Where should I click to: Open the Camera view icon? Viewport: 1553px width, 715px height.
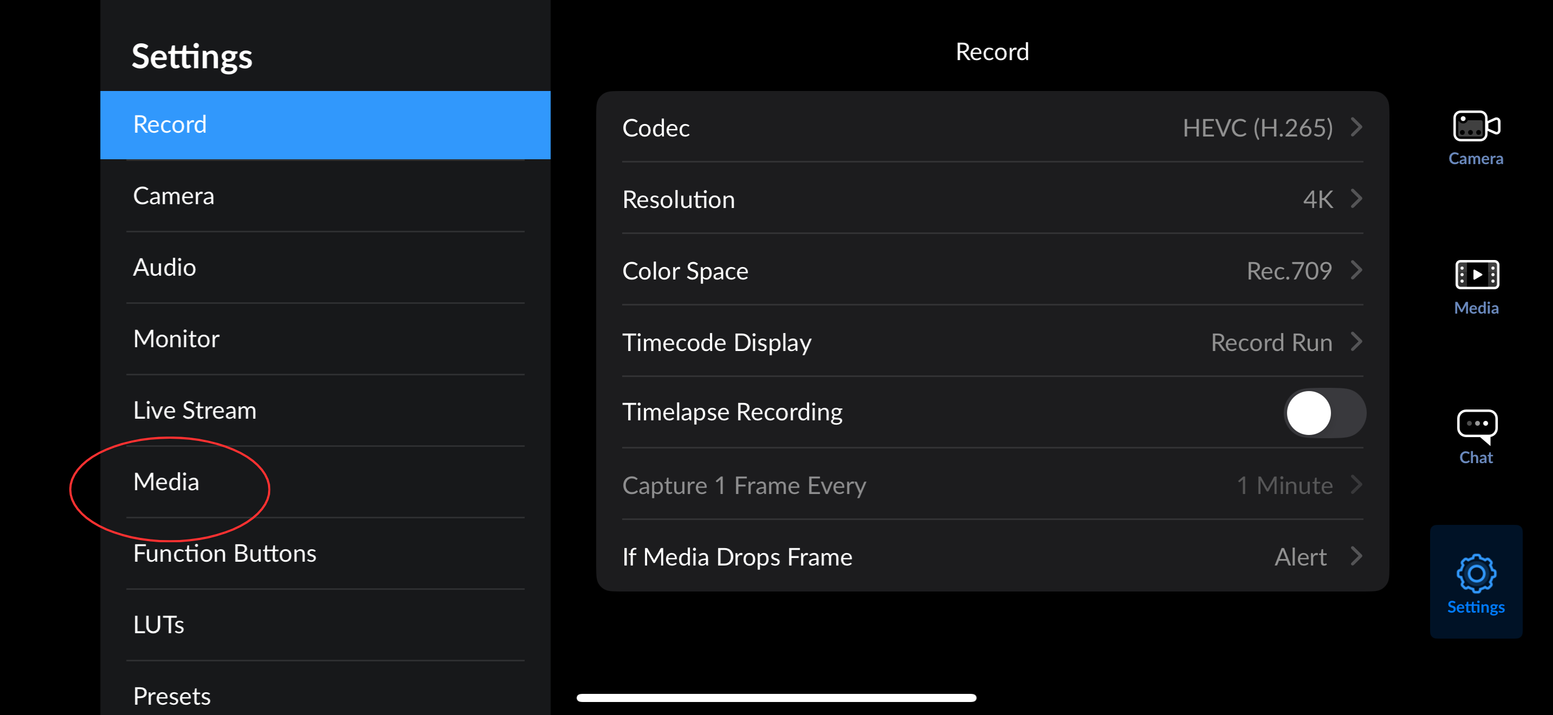tap(1475, 127)
